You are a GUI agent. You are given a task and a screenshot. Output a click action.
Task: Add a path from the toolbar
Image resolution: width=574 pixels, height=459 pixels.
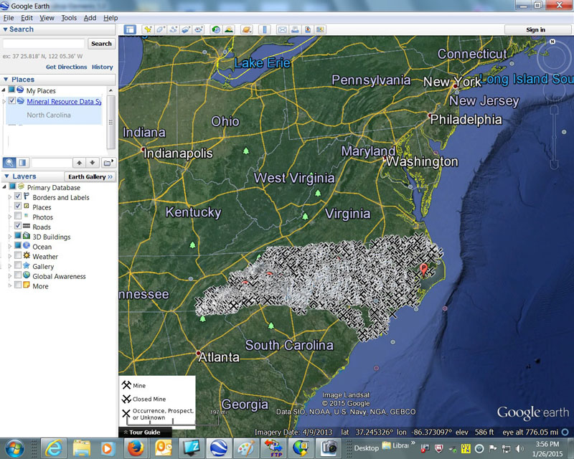click(x=173, y=29)
